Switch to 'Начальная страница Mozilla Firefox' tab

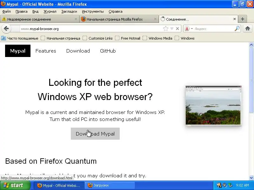point(119,19)
